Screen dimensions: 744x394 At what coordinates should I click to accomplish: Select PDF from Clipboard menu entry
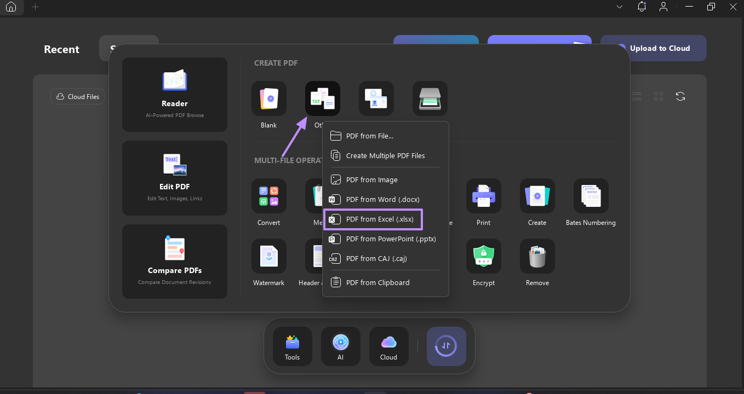[x=377, y=282]
